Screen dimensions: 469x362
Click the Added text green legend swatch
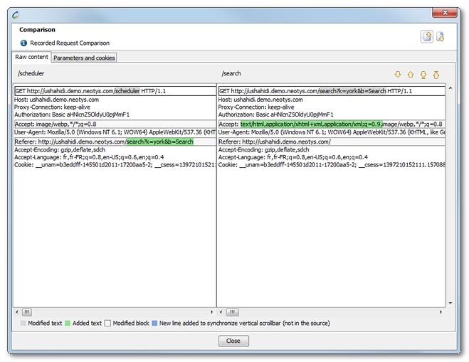68,323
